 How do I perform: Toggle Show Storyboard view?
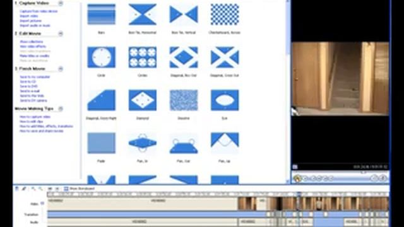79,189
